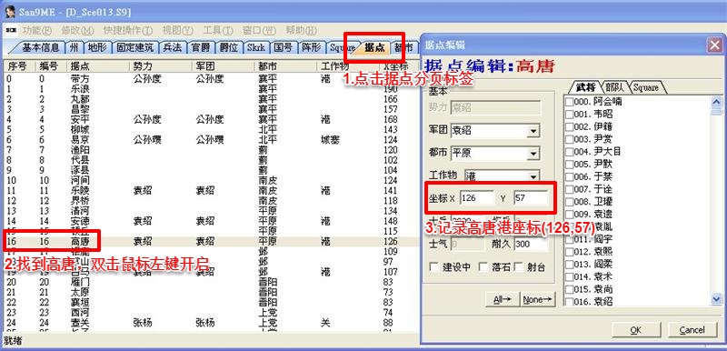The height and width of the screenshot is (351, 727).
Task: Check officer 014. 袁术
Action: pyautogui.click(x=569, y=276)
